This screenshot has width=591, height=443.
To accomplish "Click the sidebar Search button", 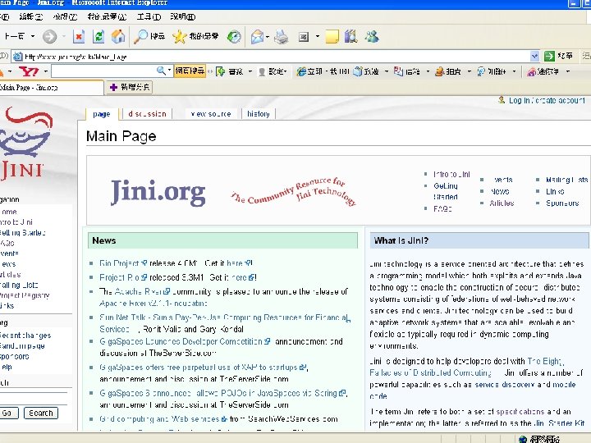I will point(41,413).
